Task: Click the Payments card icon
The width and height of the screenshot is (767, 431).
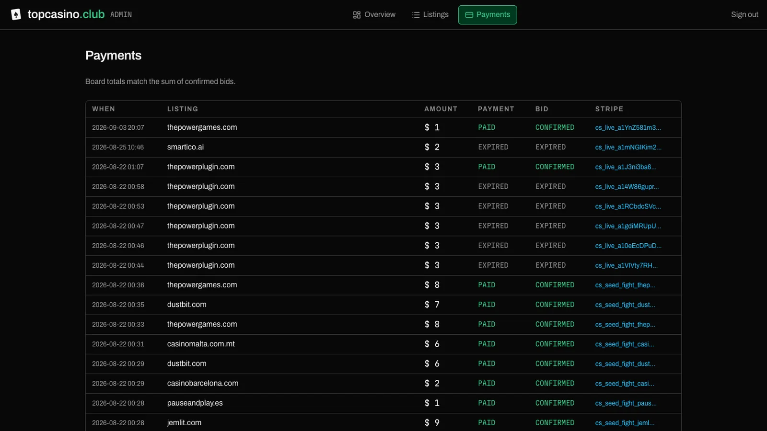Action: [x=469, y=15]
